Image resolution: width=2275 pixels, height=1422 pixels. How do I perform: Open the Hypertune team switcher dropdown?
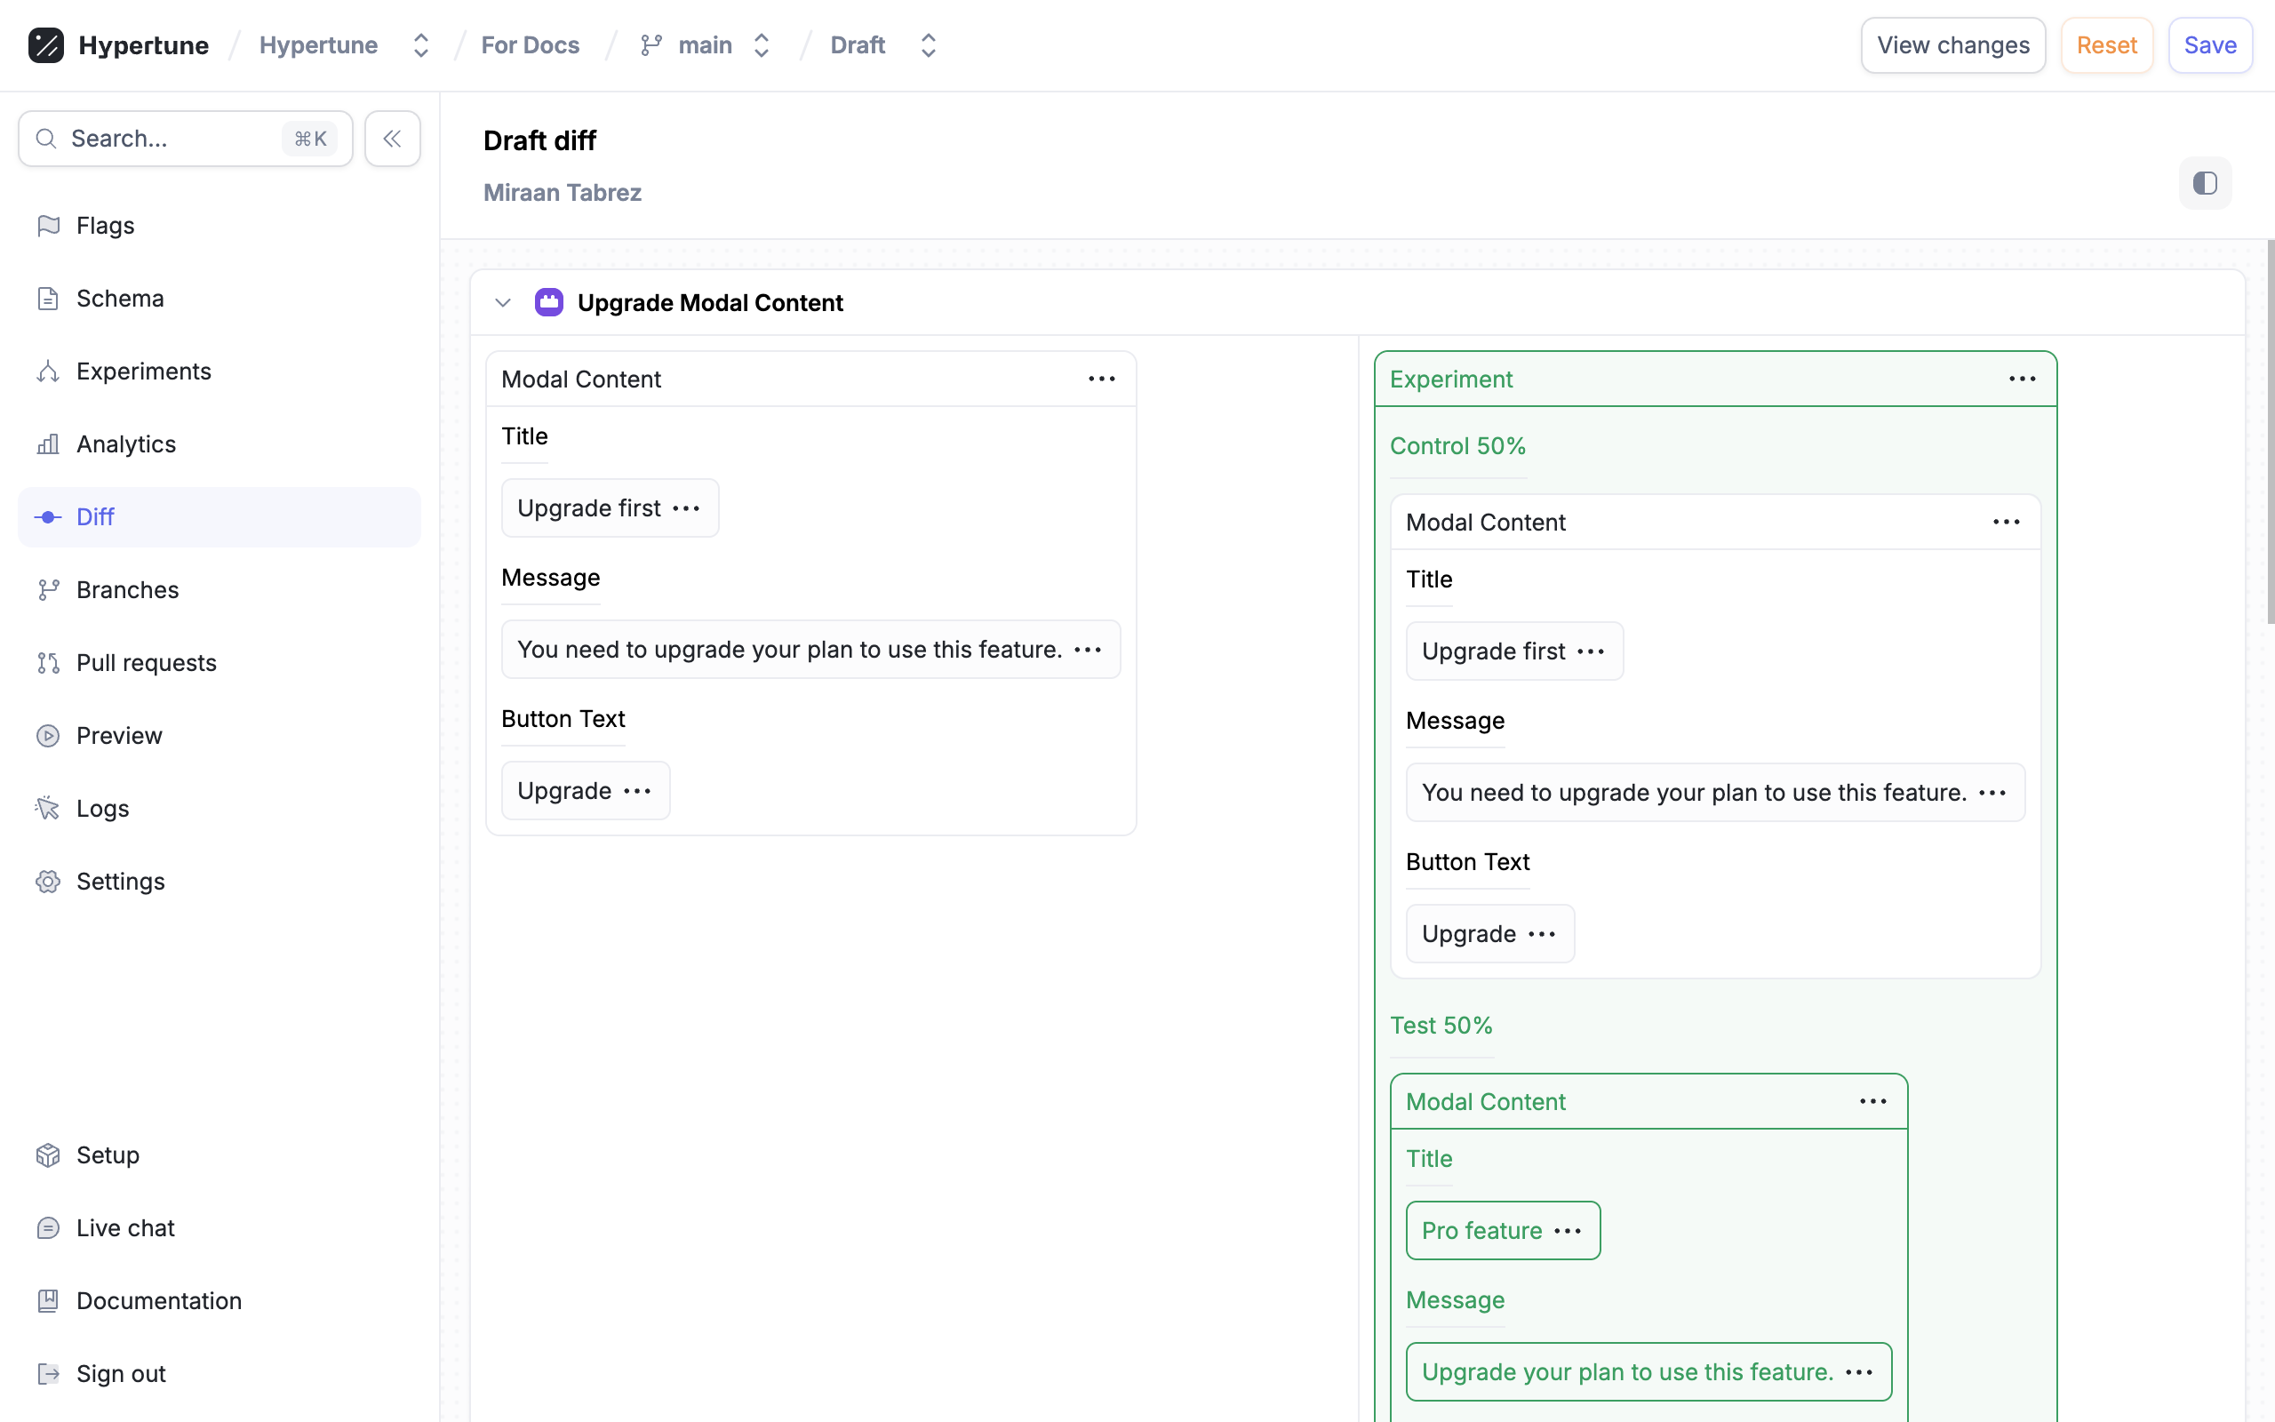tap(420, 45)
